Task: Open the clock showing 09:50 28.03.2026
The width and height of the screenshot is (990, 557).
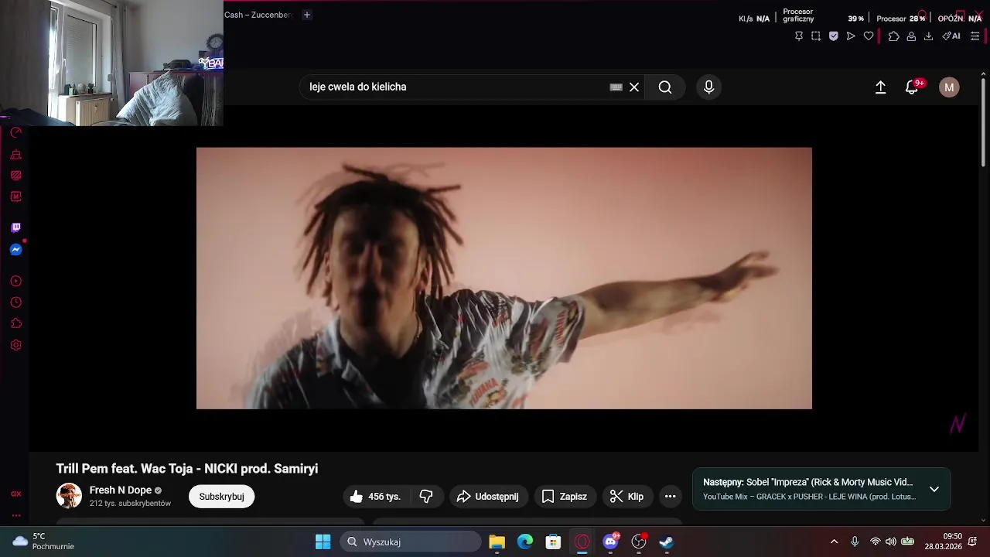Action: pyautogui.click(x=943, y=542)
